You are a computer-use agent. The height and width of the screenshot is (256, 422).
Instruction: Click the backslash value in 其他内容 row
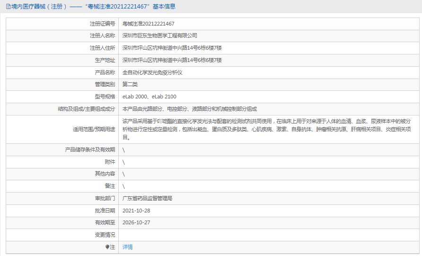123,174
